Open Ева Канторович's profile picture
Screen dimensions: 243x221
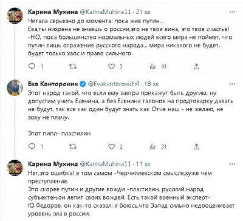[15, 87]
